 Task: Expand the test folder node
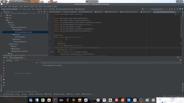coord(7,54)
